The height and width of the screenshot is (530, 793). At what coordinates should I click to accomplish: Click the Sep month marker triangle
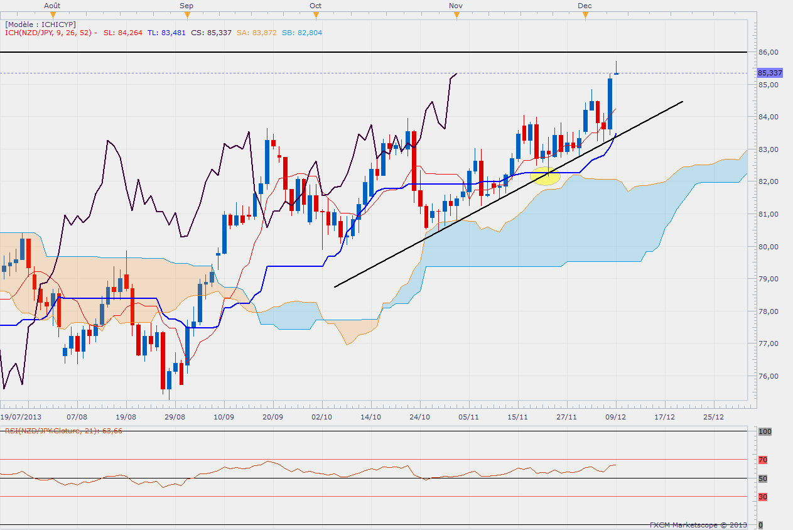point(186,14)
